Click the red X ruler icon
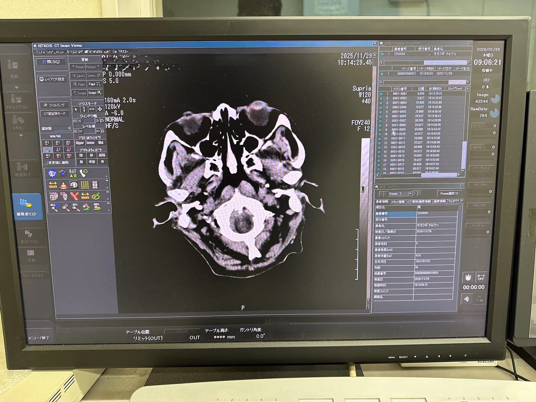Image resolution: width=536 pixels, height=402 pixels. point(74,196)
